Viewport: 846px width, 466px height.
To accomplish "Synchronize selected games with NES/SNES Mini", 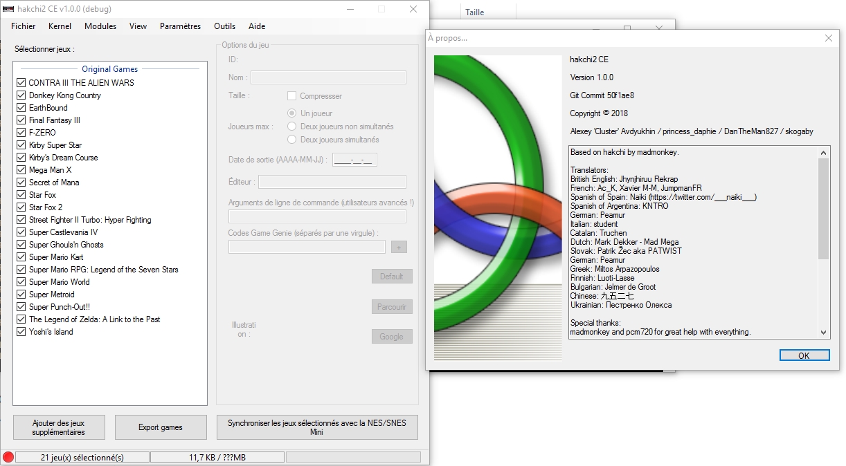I will (317, 427).
